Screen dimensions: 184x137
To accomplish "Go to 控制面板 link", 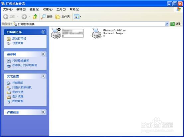I will click(x=18, y=83).
